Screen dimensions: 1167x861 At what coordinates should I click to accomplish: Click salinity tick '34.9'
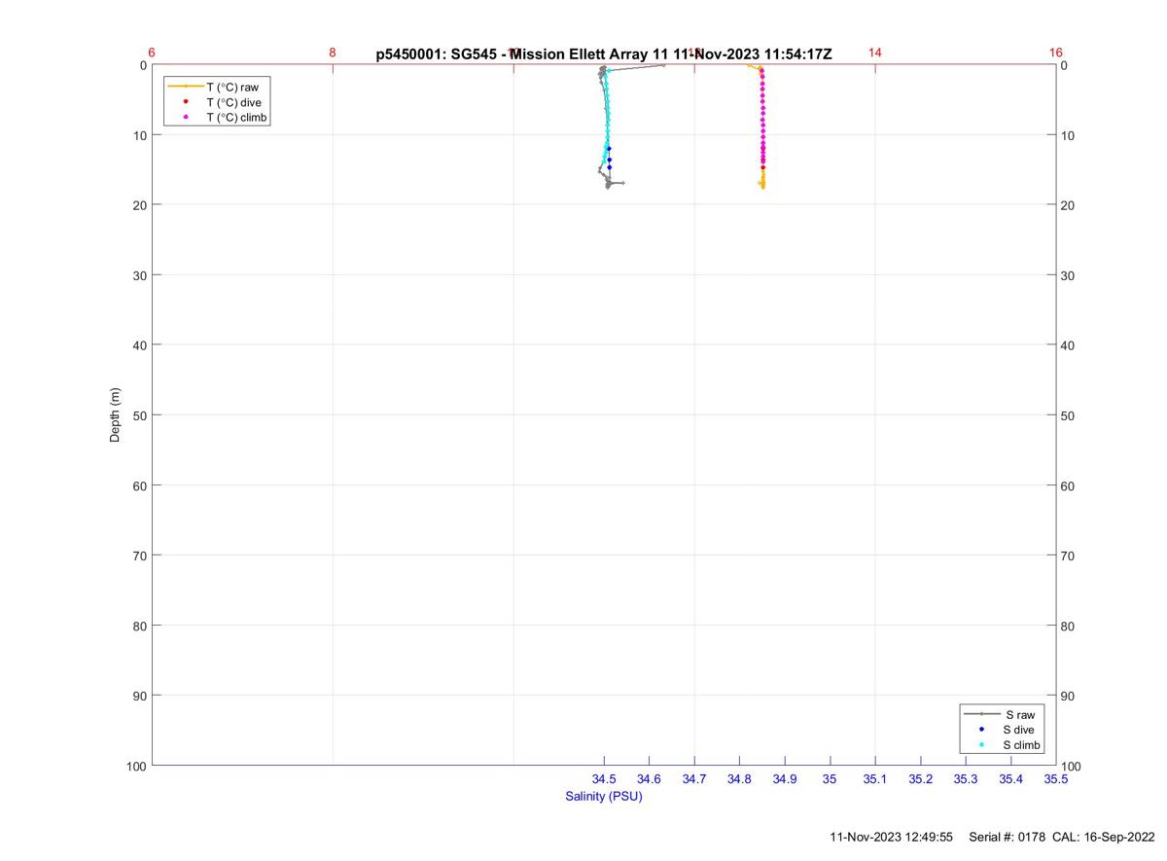click(785, 779)
